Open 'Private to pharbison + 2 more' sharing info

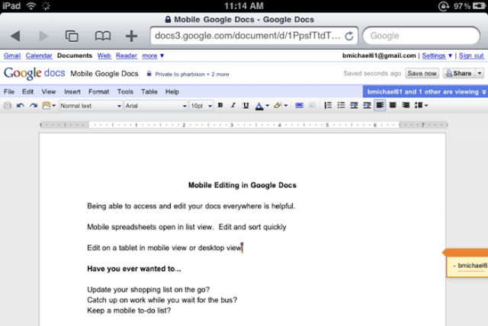click(188, 74)
